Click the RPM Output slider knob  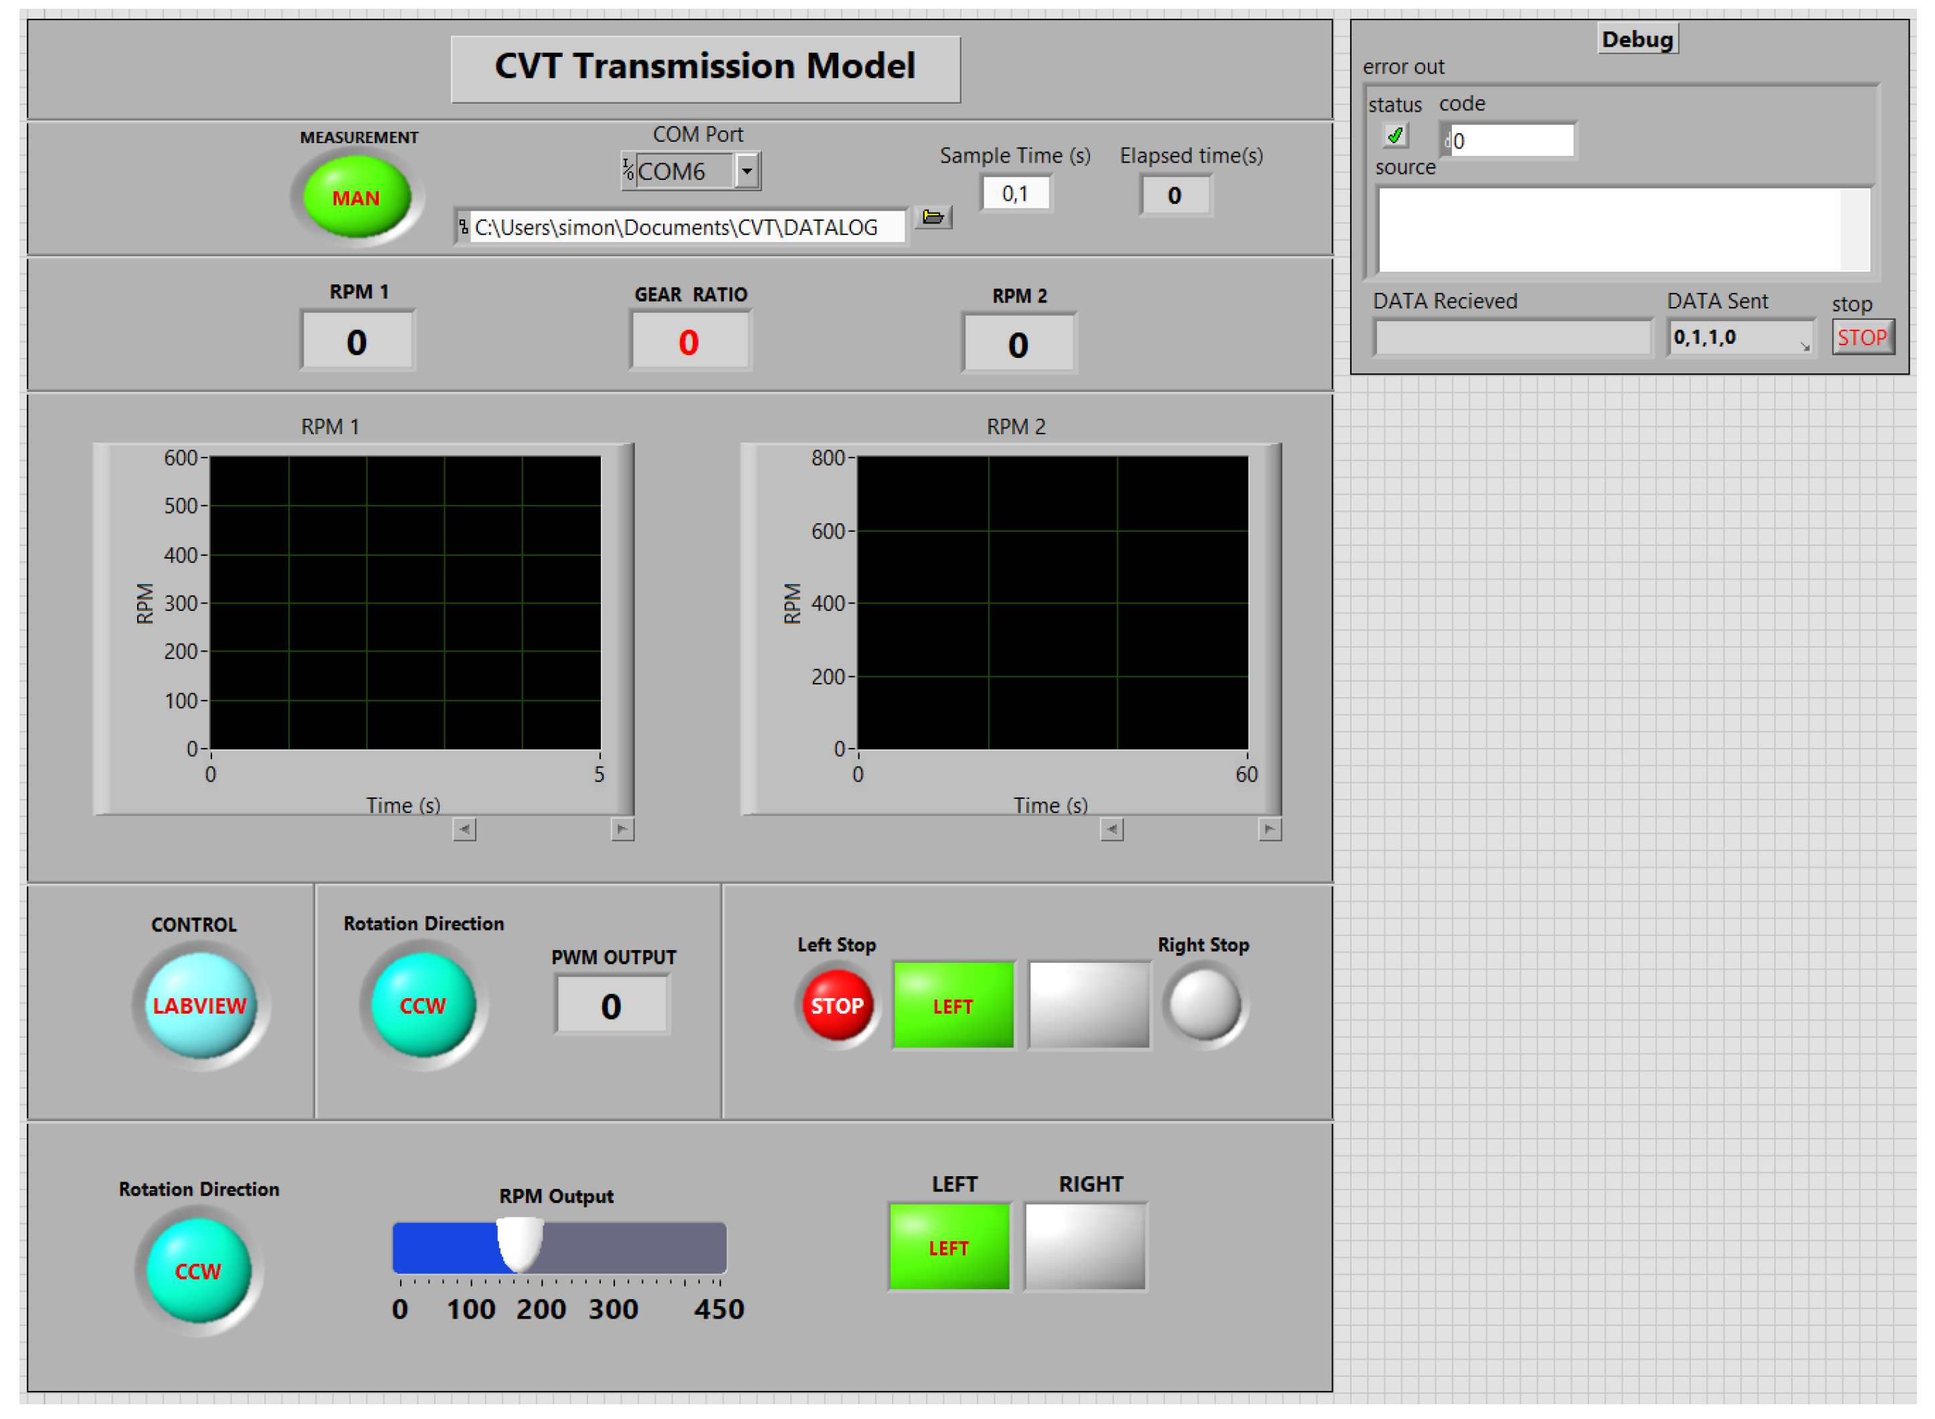tap(520, 1243)
